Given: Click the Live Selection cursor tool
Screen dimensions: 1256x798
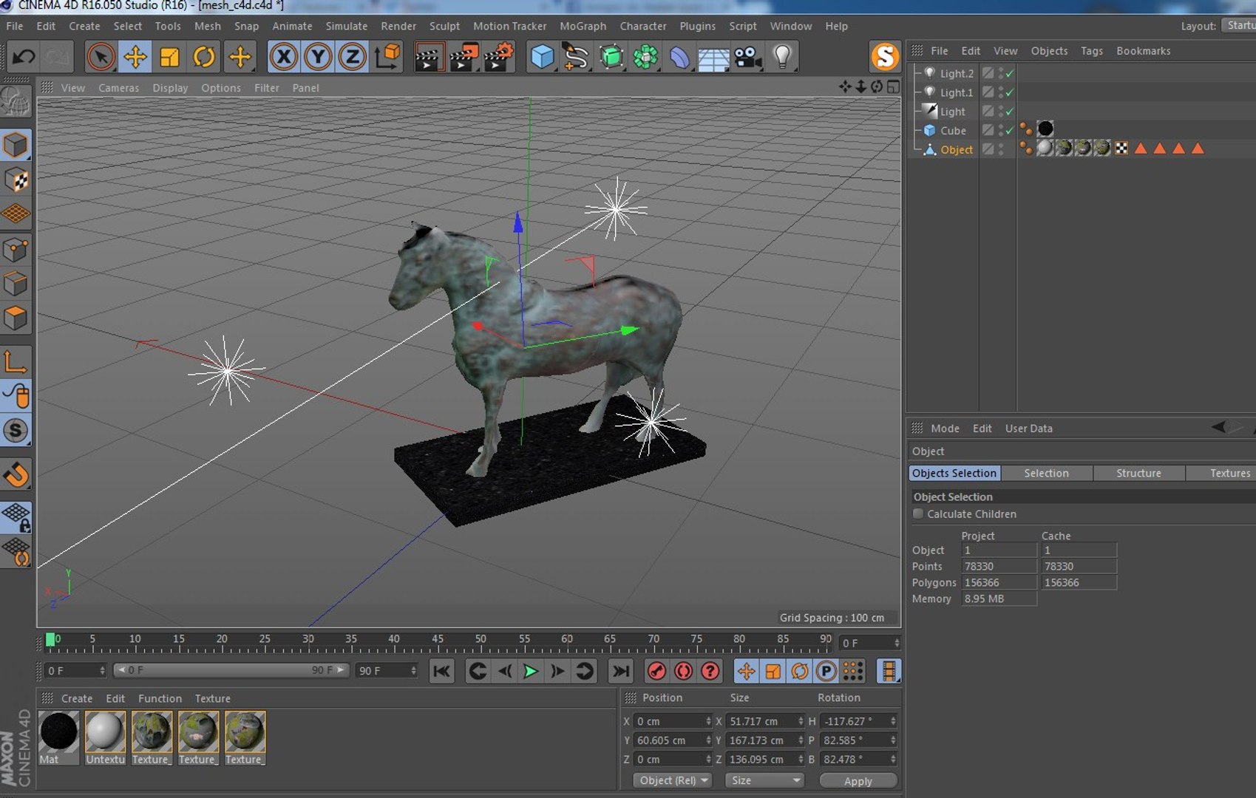Looking at the screenshot, I should (x=101, y=57).
